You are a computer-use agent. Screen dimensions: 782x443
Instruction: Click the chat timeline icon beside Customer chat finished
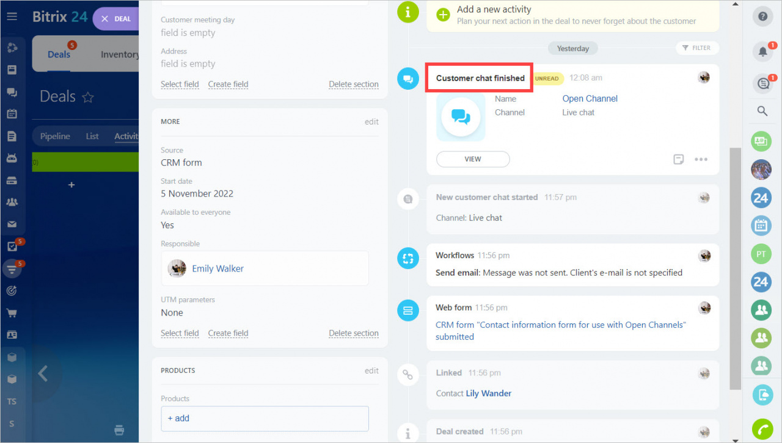(408, 79)
